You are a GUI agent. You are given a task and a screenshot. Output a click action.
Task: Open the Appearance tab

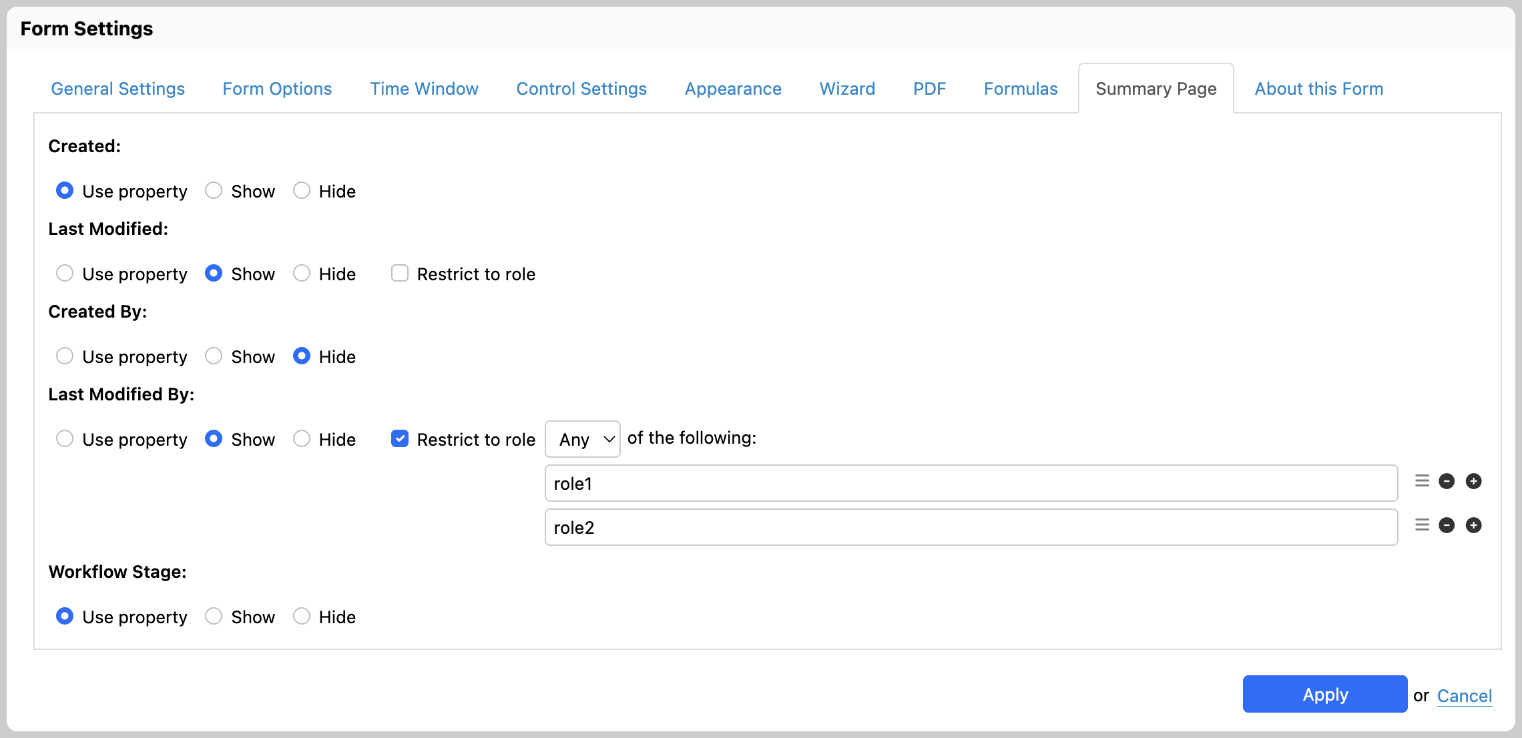732,88
